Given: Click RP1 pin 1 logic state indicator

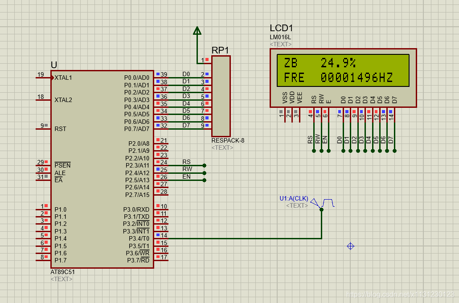Looking at the screenshot, I should pyautogui.click(x=207, y=60).
